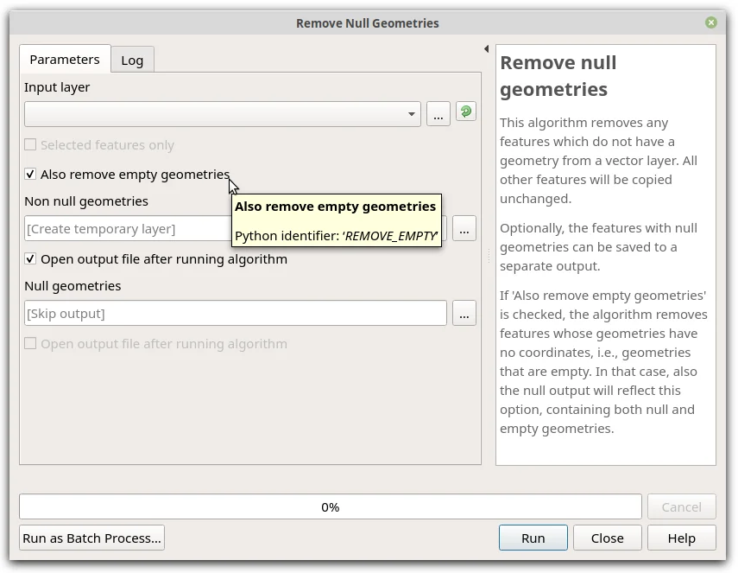Switch to the Log tab
This screenshot has height=573, width=738.
tap(132, 60)
